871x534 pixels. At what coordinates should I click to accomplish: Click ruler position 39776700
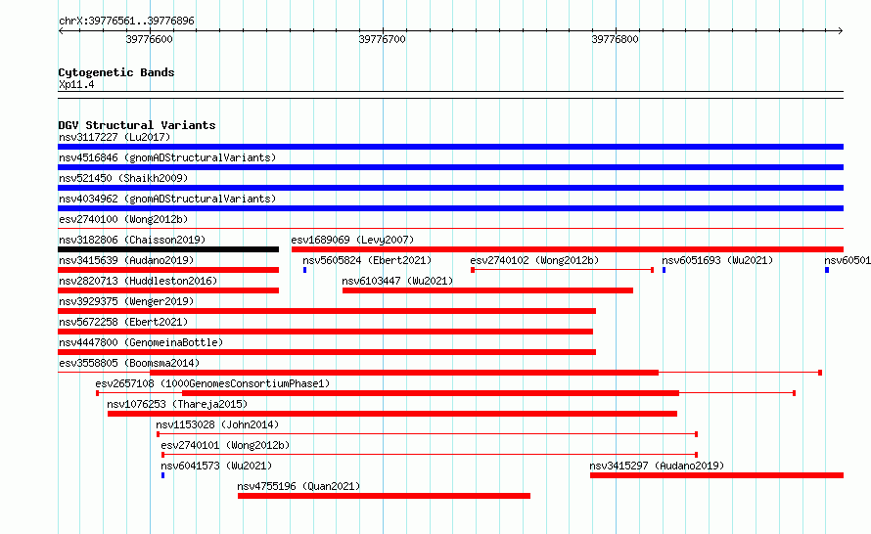pyautogui.click(x=383, y=39)
